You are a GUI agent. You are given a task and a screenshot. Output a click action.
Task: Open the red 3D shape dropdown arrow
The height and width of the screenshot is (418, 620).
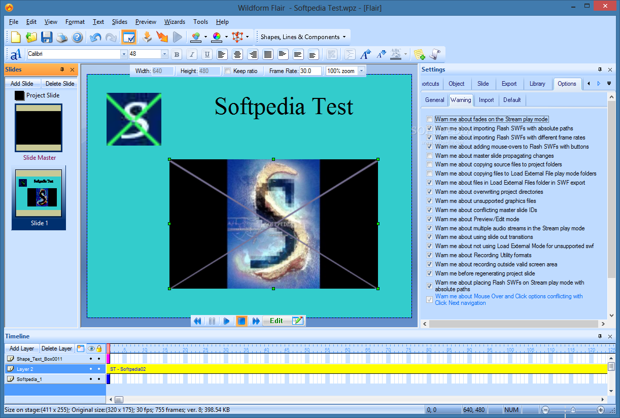tap(247, 37)
